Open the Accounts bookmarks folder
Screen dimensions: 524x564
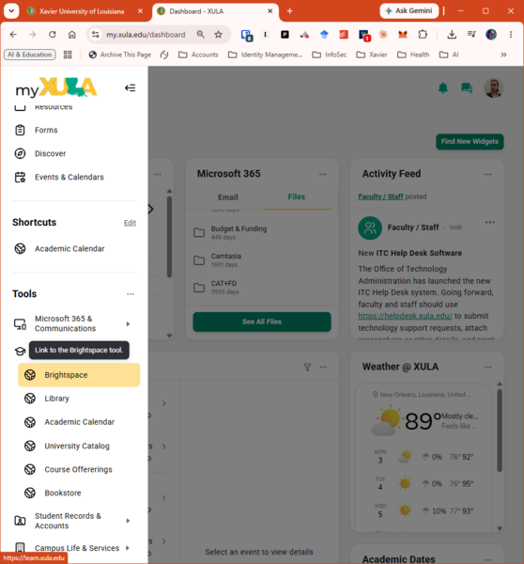pyautogui.click(x=198, y=55)
